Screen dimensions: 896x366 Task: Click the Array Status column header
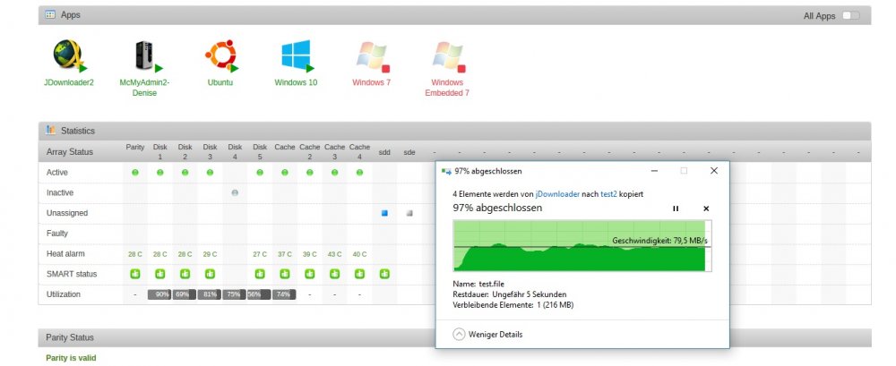coord(70,152)
